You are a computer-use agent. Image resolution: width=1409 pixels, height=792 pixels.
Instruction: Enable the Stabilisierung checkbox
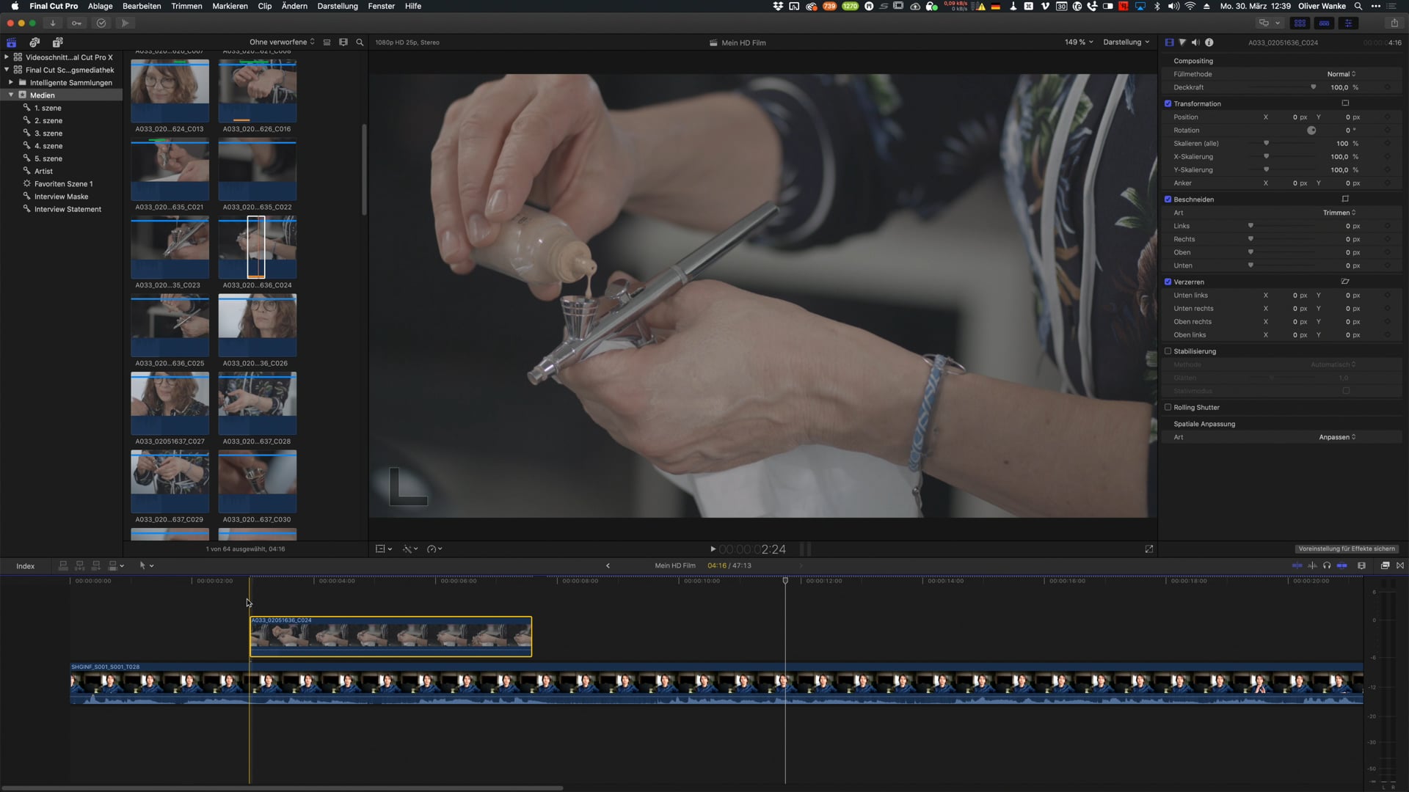point(1168,351)
